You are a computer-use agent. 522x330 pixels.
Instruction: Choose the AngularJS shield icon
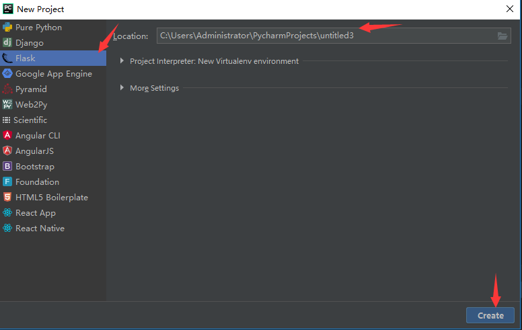click(x=7, y=151)
